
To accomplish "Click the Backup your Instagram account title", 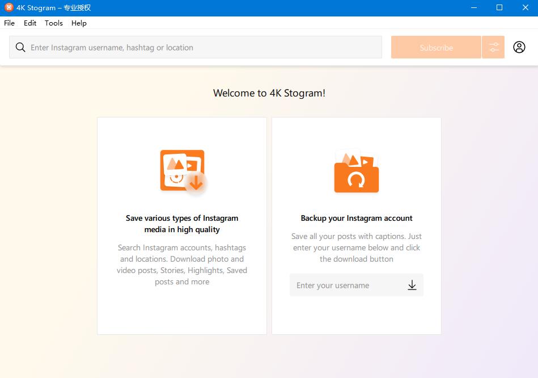I will click(357, 218).
